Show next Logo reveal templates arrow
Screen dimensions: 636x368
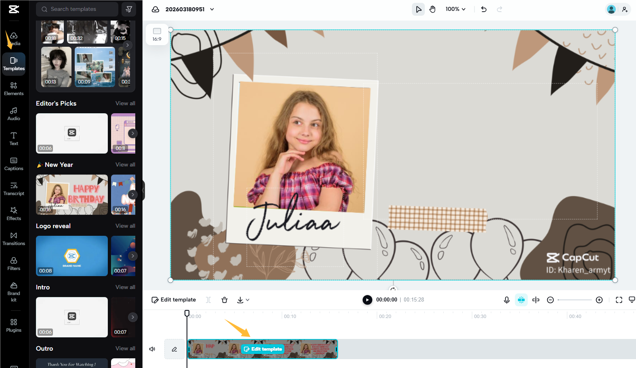(132, 256)
